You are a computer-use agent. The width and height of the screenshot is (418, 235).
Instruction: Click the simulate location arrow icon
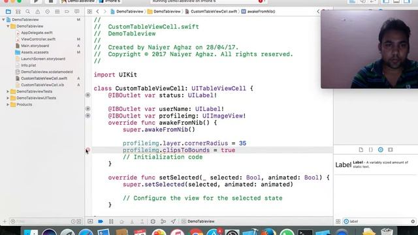pyautogui.click(x=173, y=221)
